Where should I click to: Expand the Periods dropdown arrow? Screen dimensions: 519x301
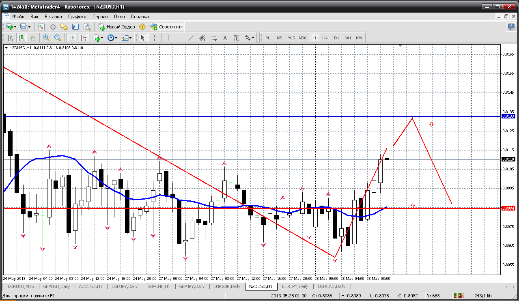pyautogui.click(x=116, y=38)
